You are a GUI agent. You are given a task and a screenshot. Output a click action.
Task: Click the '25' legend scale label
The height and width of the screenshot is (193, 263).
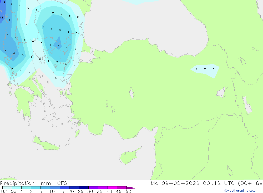[80, 191]
